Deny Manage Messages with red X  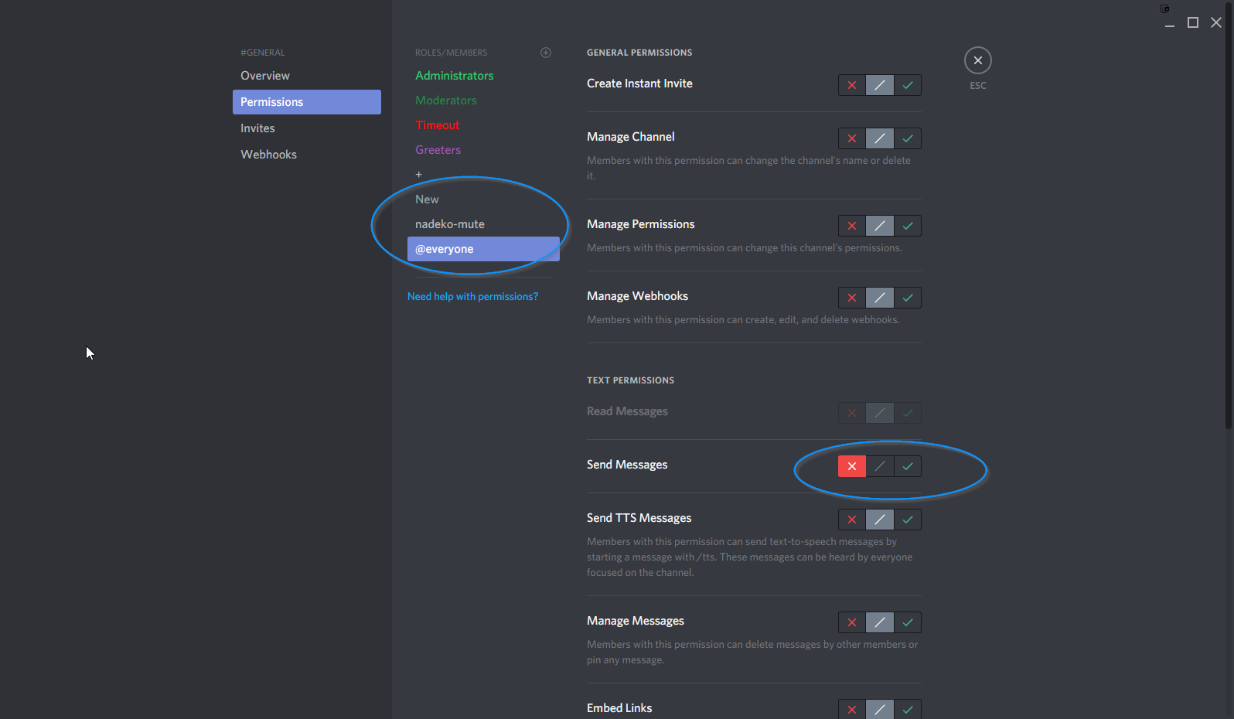click(x=851, y=622)
